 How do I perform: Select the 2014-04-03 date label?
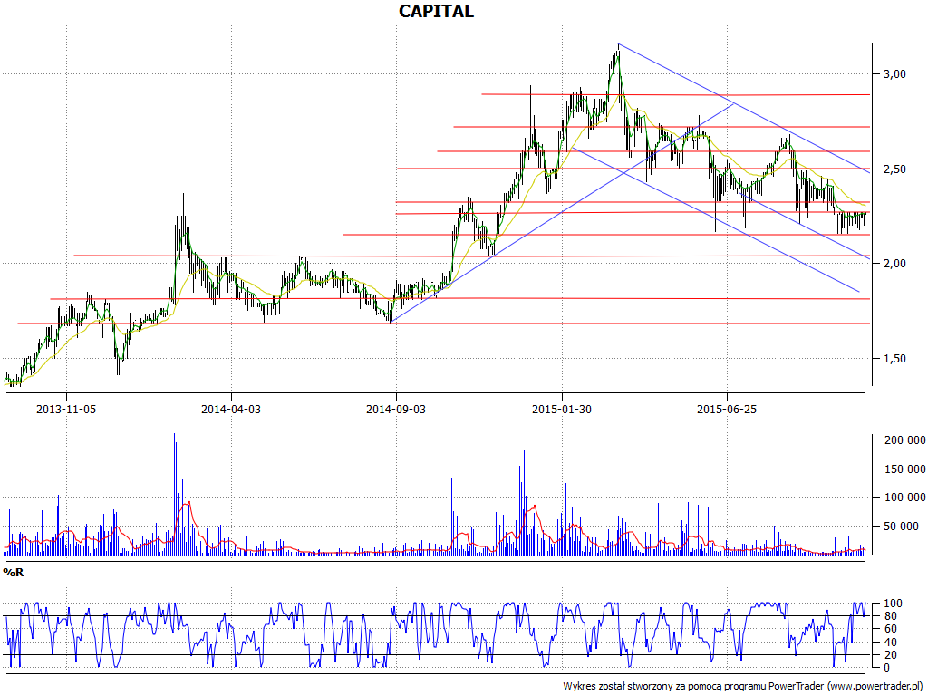[231, 409]
